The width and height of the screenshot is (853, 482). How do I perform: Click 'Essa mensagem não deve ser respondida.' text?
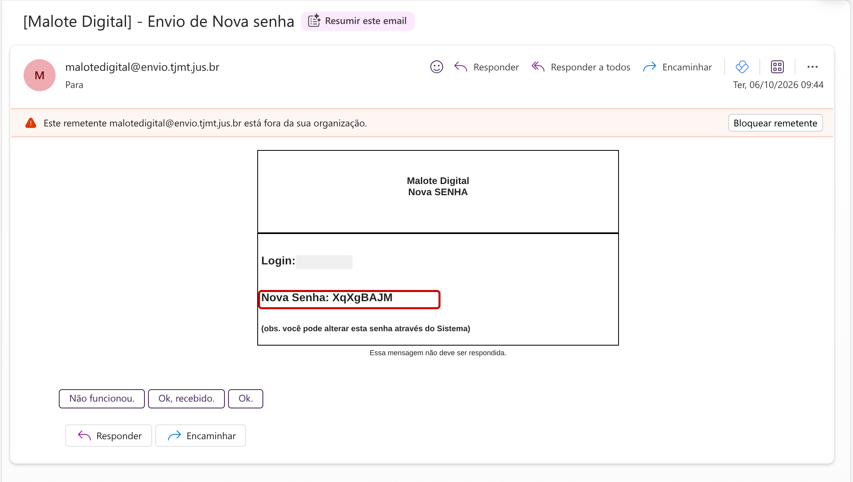pos(438,353)
